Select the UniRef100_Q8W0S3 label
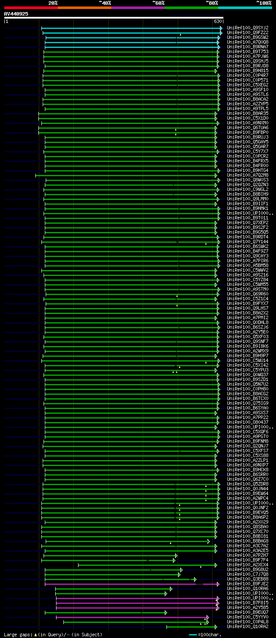This screenshot has height=638, width=276. [248, 180]
